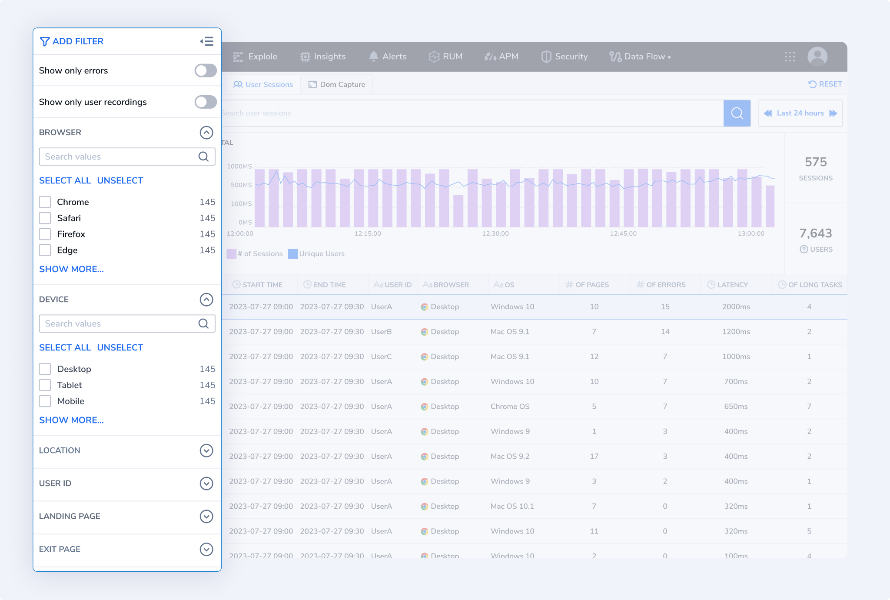Open the Insights menu item
The height and width of the screenshot is (600, 890).
[x=323, y=57]
